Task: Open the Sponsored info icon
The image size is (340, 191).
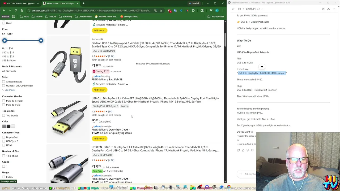Action: click(102, 39)
